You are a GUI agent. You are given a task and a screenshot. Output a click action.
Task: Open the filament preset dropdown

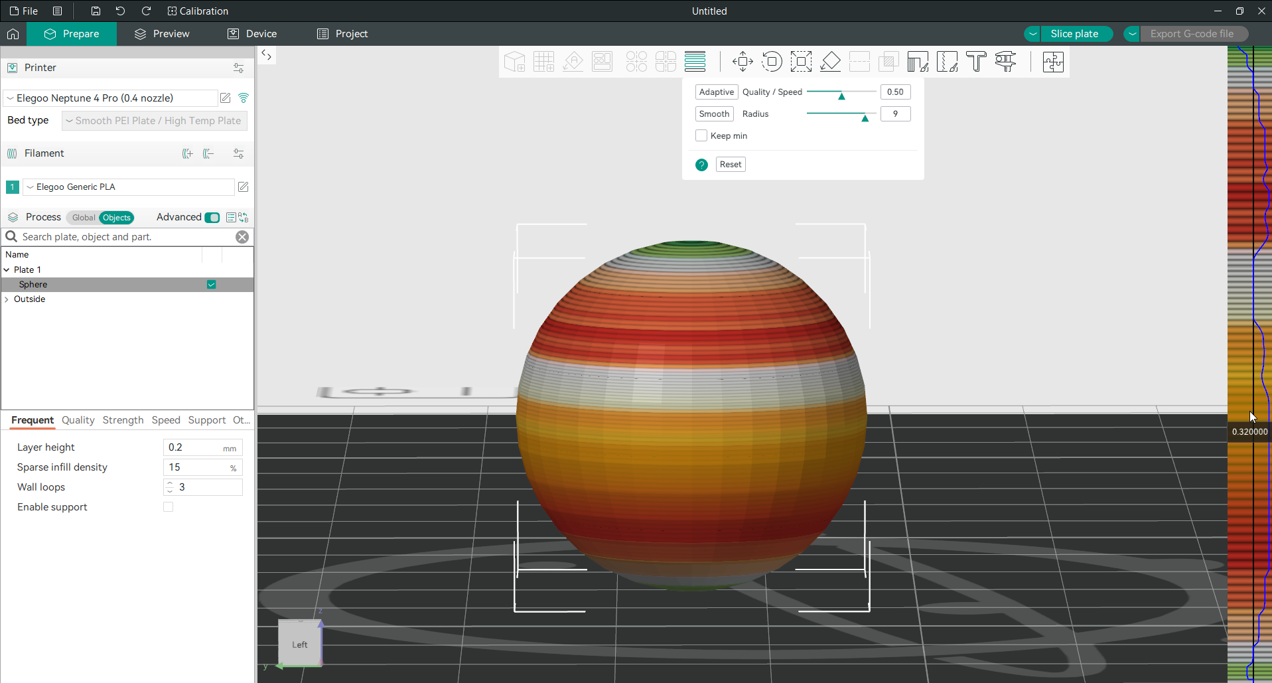point(129,187)
